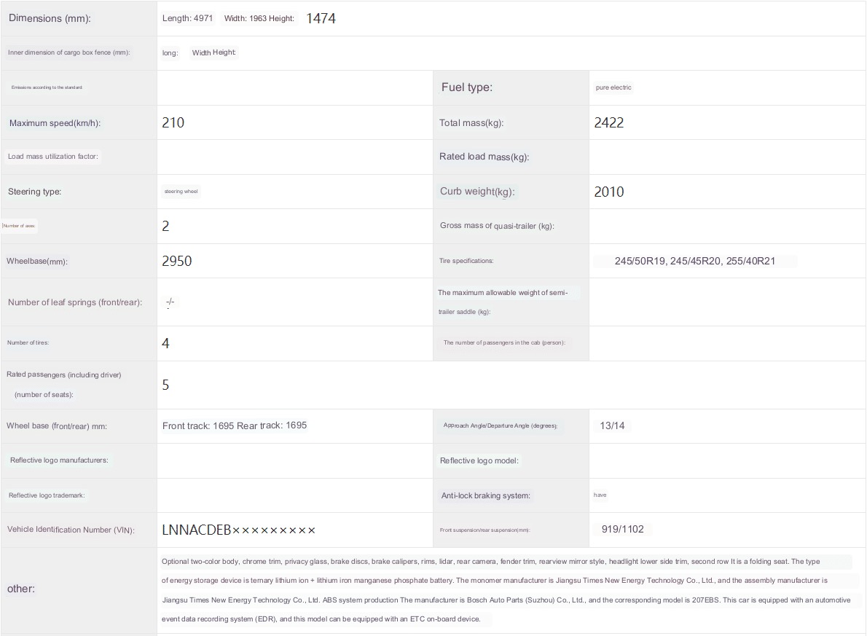Click the 'other:' row label

point(21,588)
